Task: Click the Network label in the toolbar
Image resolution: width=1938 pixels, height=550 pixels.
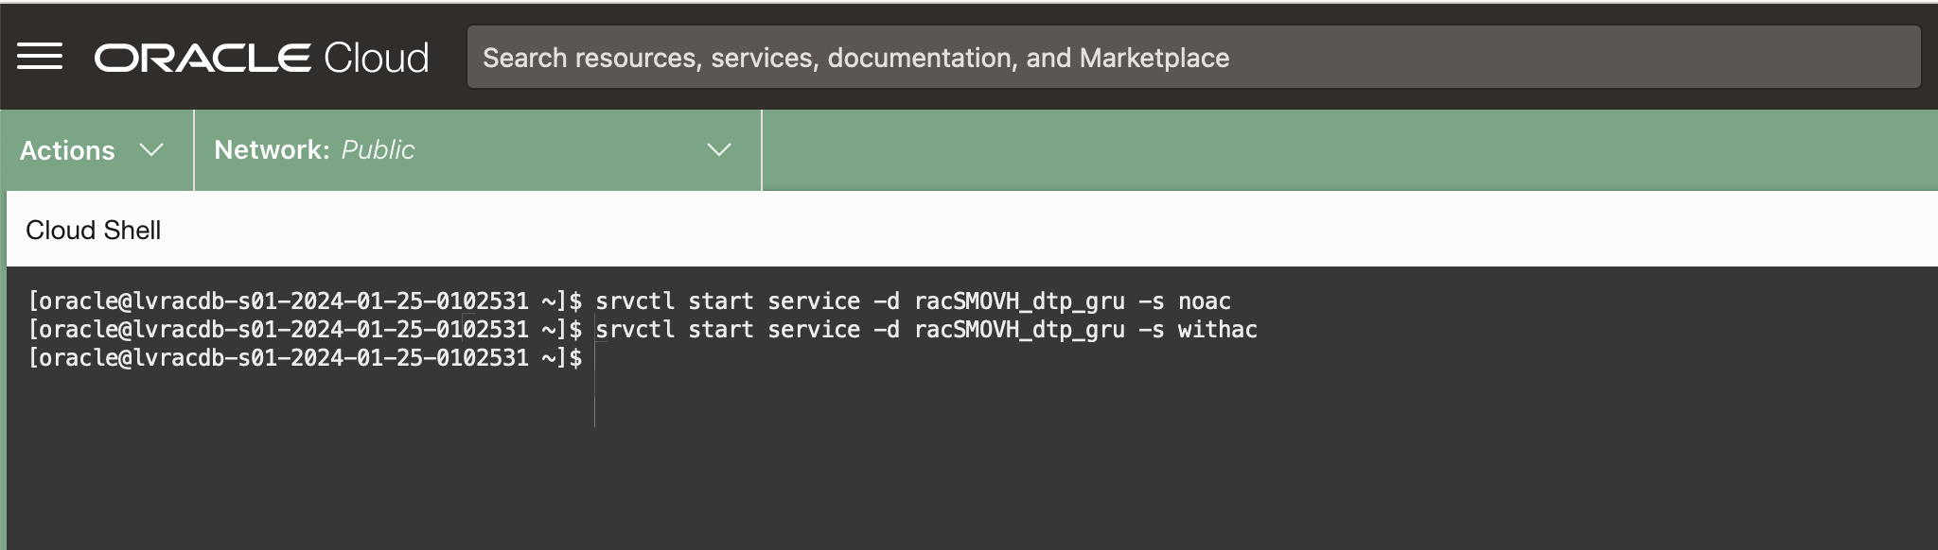Action: [272, 150]
